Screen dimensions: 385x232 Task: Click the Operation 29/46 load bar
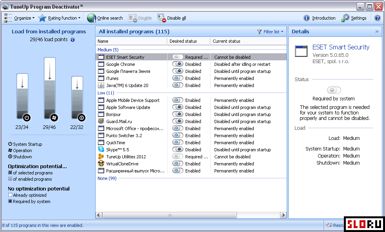pos(50,88)
